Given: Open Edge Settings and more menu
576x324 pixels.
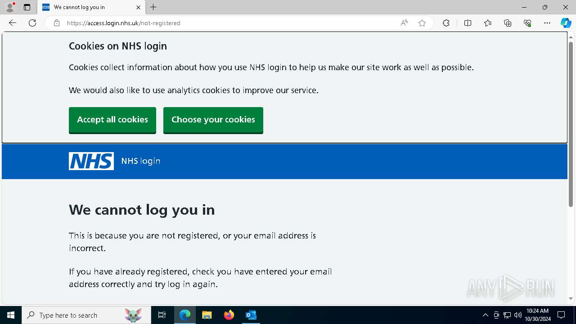Looking at the screenshot, I should 547,23.
